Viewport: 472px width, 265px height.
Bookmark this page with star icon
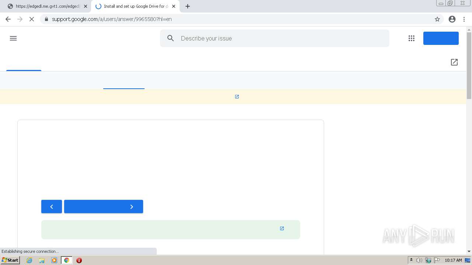(x=437, y=19)
